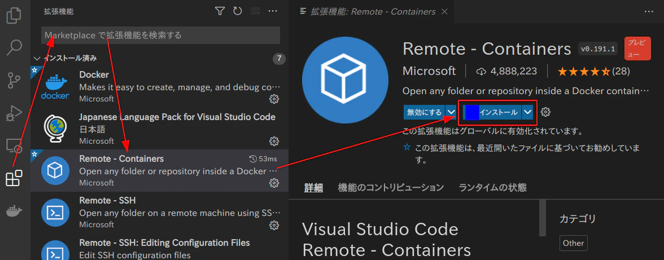Click the download count 4,888,223

tap(507, 72)
